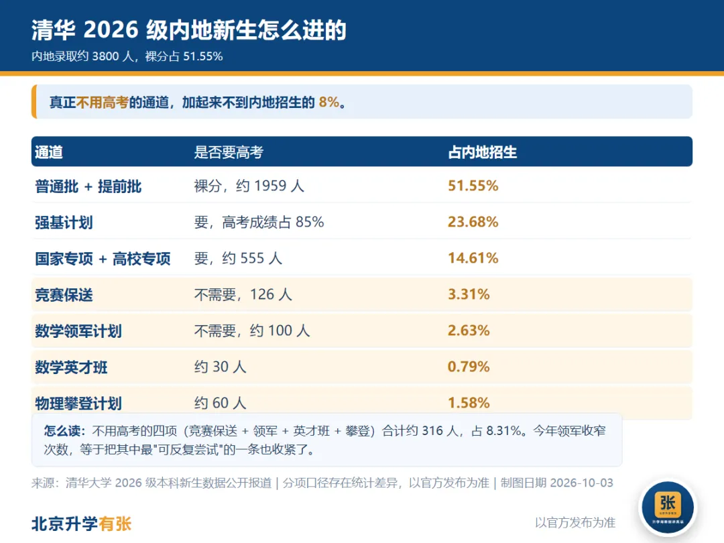Click the cell 不需要，约 100 人
Image resolution: width=724 pixels, height=543 pixels.
[x=252, y=330]
